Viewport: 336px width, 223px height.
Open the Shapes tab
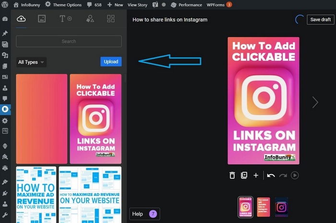point(90,19)
